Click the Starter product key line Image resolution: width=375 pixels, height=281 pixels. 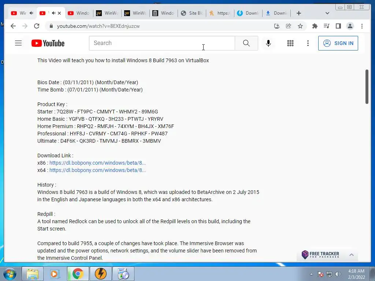[97, 112]
